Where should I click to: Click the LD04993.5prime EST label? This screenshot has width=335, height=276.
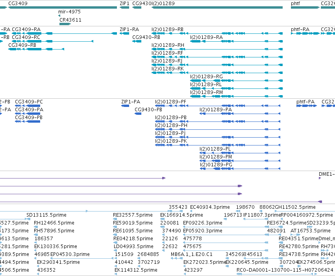[x=133, y=247]
